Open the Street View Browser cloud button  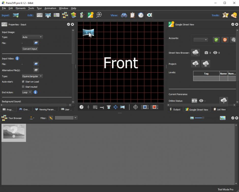196,53
